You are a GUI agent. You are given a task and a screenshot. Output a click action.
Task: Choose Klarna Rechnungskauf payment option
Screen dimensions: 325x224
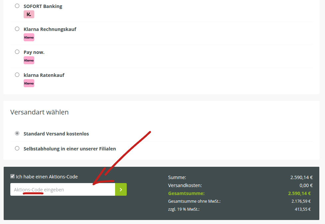point(17,29)
